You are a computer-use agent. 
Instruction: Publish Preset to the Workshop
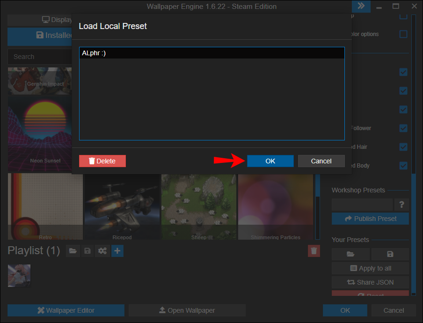tap(370, 219)
